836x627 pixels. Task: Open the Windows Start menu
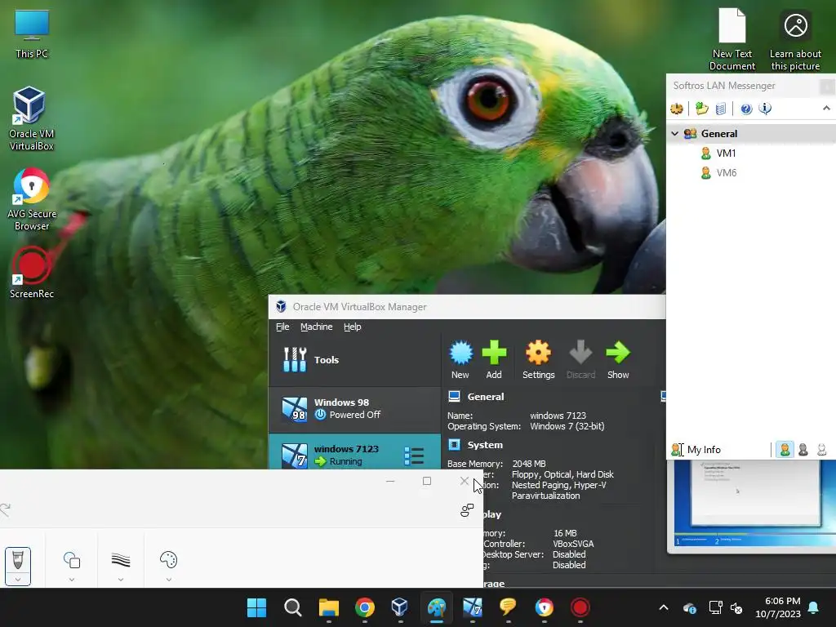256,607
